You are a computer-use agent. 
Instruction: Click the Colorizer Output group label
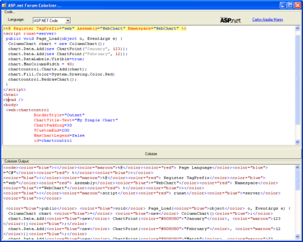click(16, 161)
